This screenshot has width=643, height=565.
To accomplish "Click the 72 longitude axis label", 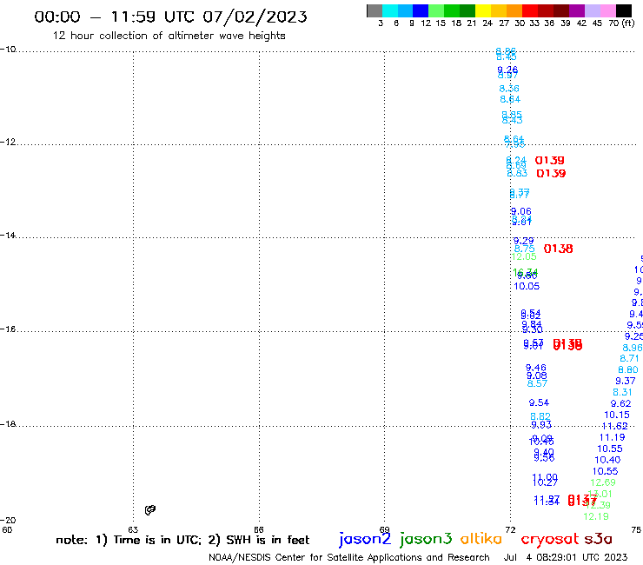I will click(510, 529).
